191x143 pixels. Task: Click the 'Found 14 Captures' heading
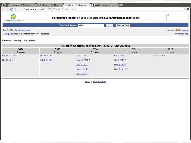pyautogui.click(x=95, y=46)
